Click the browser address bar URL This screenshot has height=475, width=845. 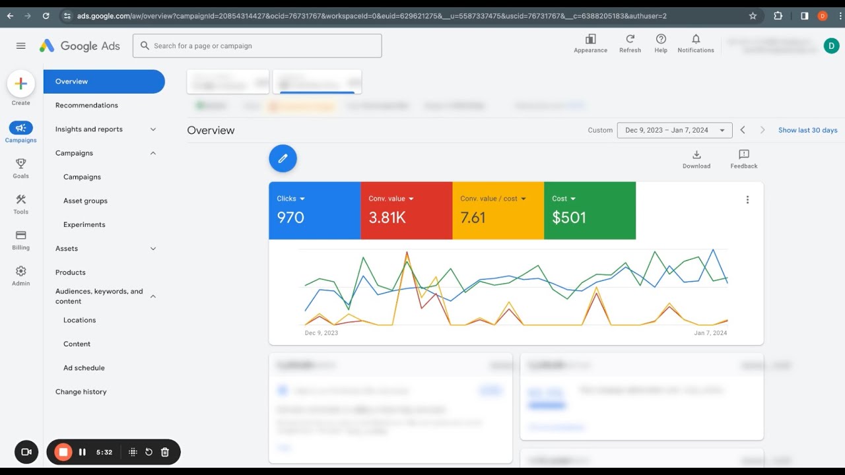click(372, 16)
